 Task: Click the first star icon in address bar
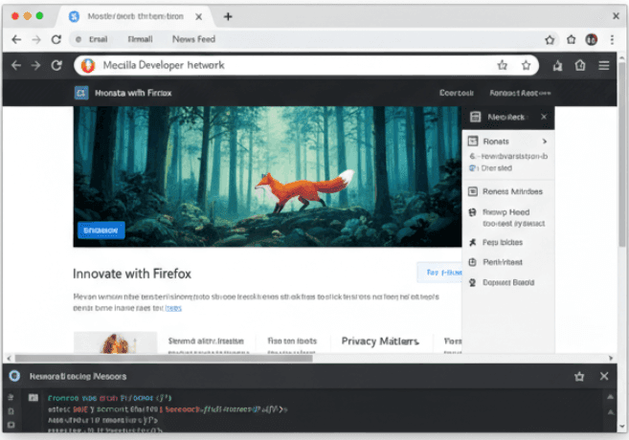click(503, 65)
